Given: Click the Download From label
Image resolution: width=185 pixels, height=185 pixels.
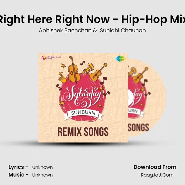Looking at the screenshot, I should point(155,167).
